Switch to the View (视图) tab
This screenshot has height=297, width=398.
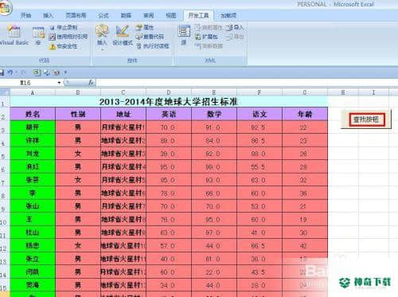pos(171,16)
